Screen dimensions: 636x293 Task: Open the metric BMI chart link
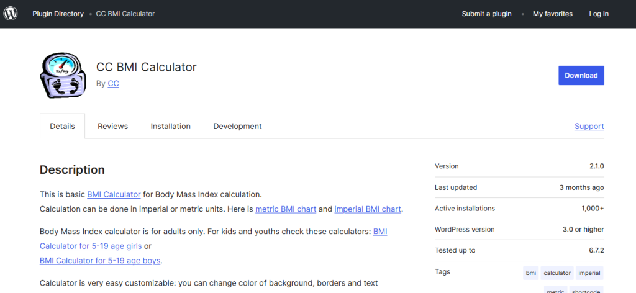286,209
